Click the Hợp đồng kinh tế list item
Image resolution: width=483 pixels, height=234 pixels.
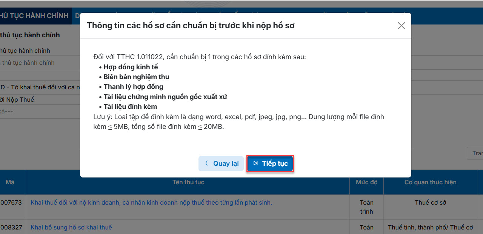[x=131, y=67]
